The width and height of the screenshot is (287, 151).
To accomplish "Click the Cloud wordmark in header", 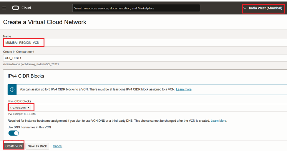I will point(26,8).
